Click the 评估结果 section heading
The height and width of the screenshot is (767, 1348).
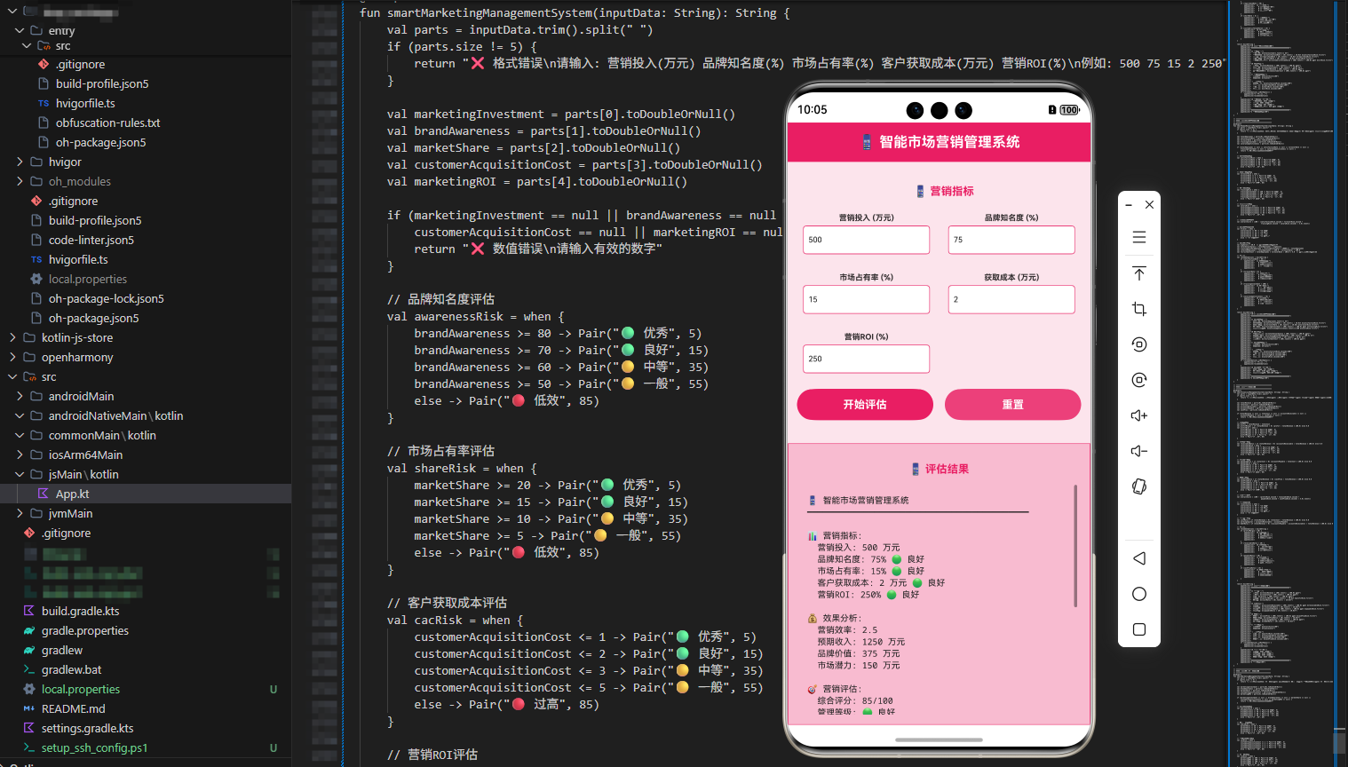point(940,469)
